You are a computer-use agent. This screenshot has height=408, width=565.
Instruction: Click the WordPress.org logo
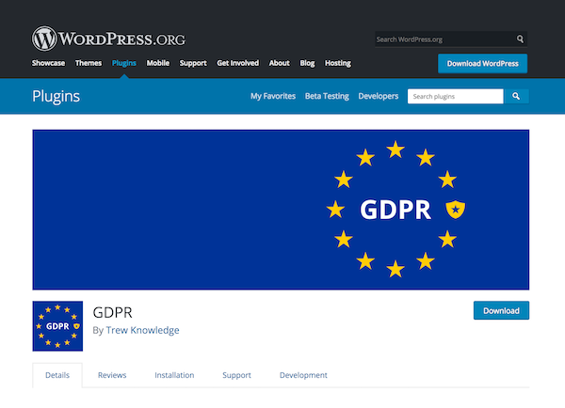tap(108, 39)
